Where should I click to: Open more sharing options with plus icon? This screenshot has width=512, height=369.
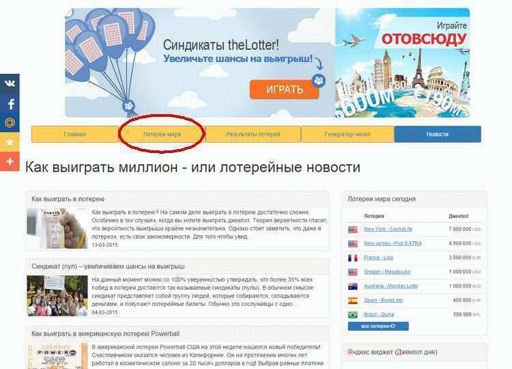10,161
